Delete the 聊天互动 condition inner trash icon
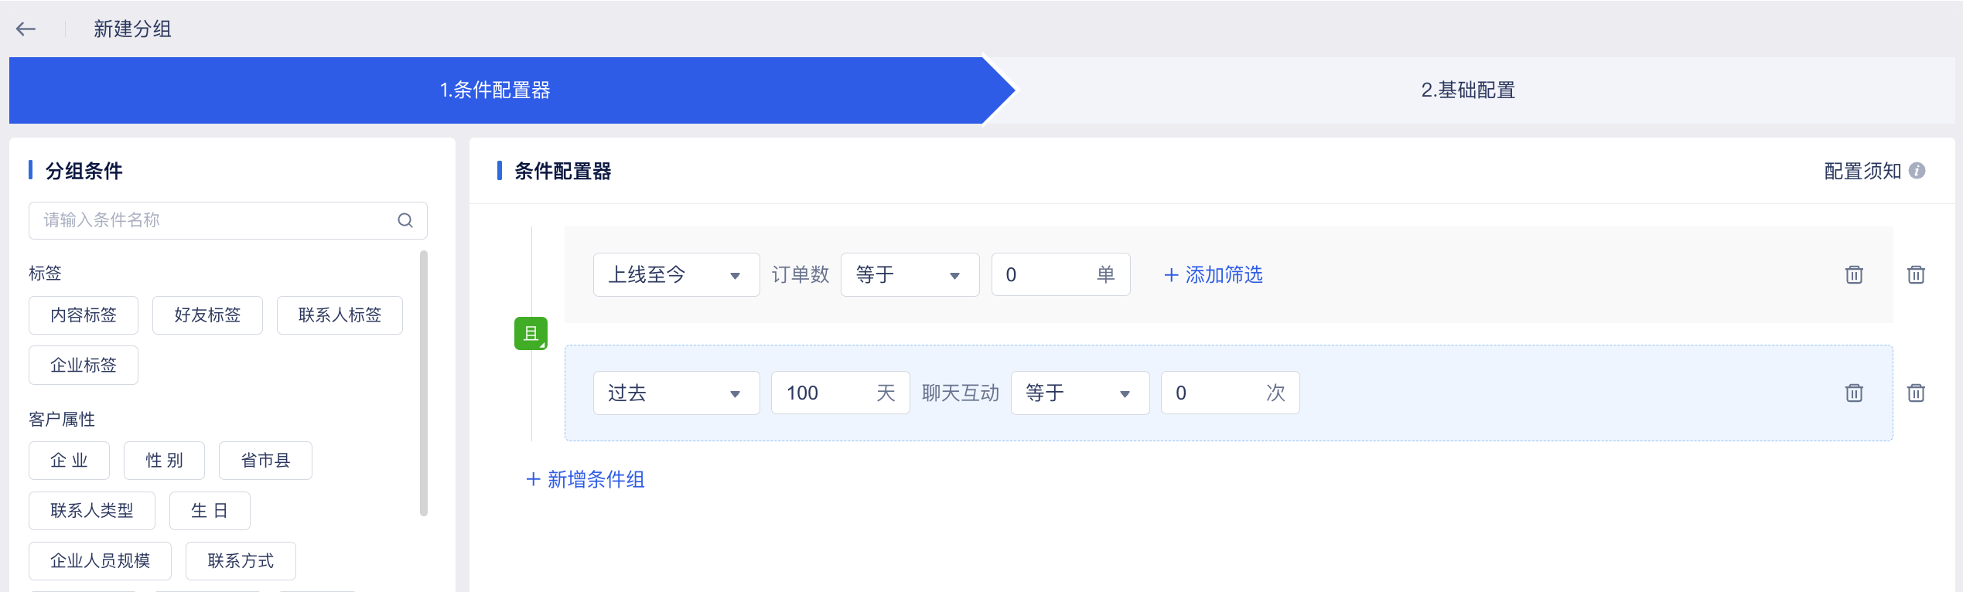Screen dimensions: 1963x592 click(1854, 393)
